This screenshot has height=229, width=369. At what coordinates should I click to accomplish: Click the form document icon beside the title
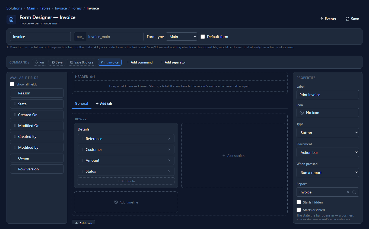pos(11,20)
